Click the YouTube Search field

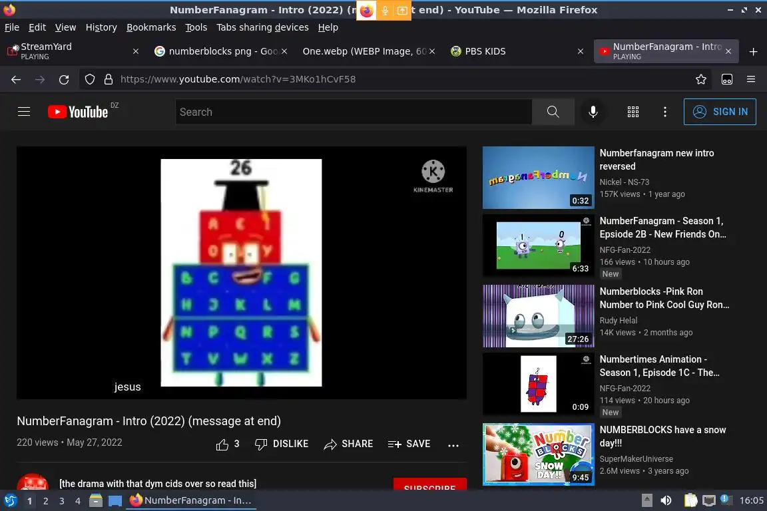click(x=354, y=112)
